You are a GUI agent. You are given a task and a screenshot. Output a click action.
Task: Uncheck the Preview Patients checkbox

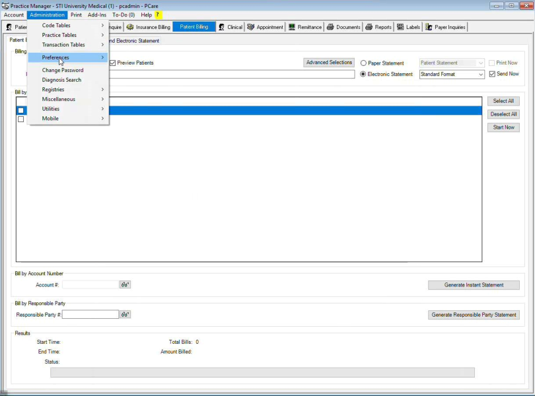[113, 63]
